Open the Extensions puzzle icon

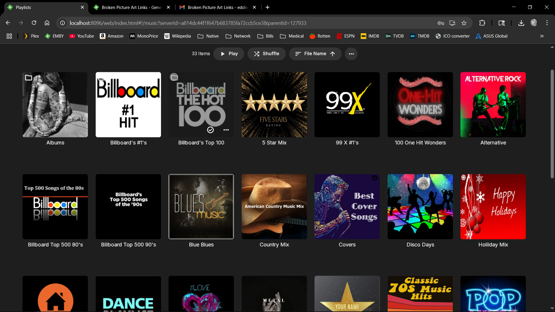point(482,23)
